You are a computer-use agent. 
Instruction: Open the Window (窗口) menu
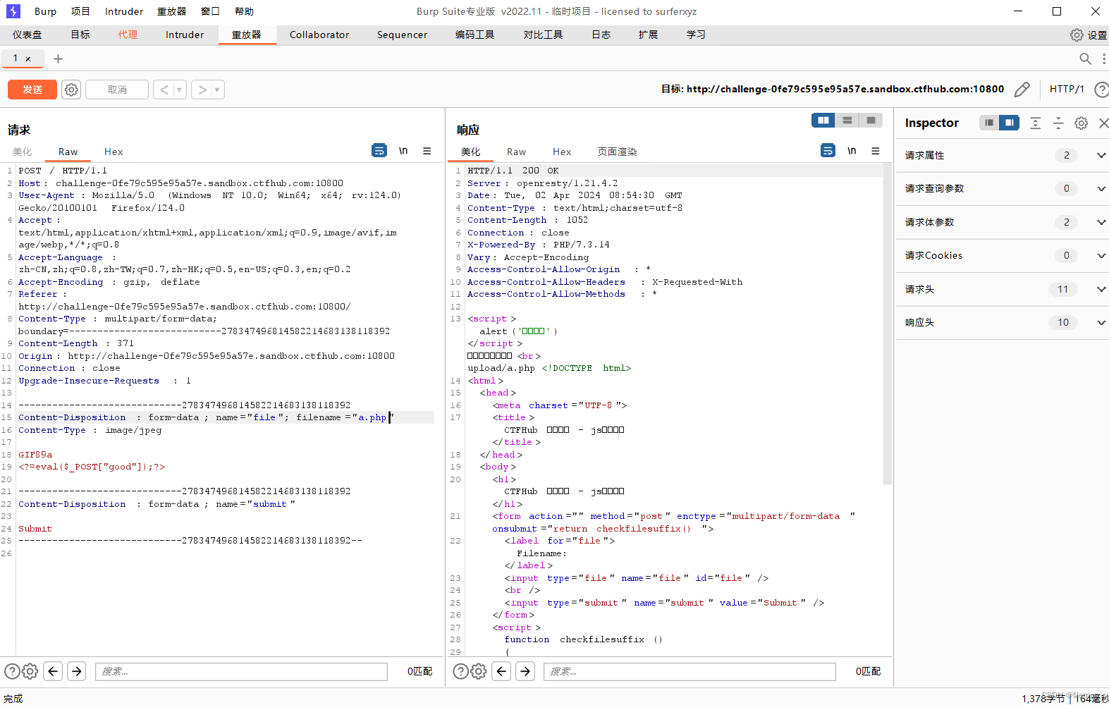(x=210, y=11)
